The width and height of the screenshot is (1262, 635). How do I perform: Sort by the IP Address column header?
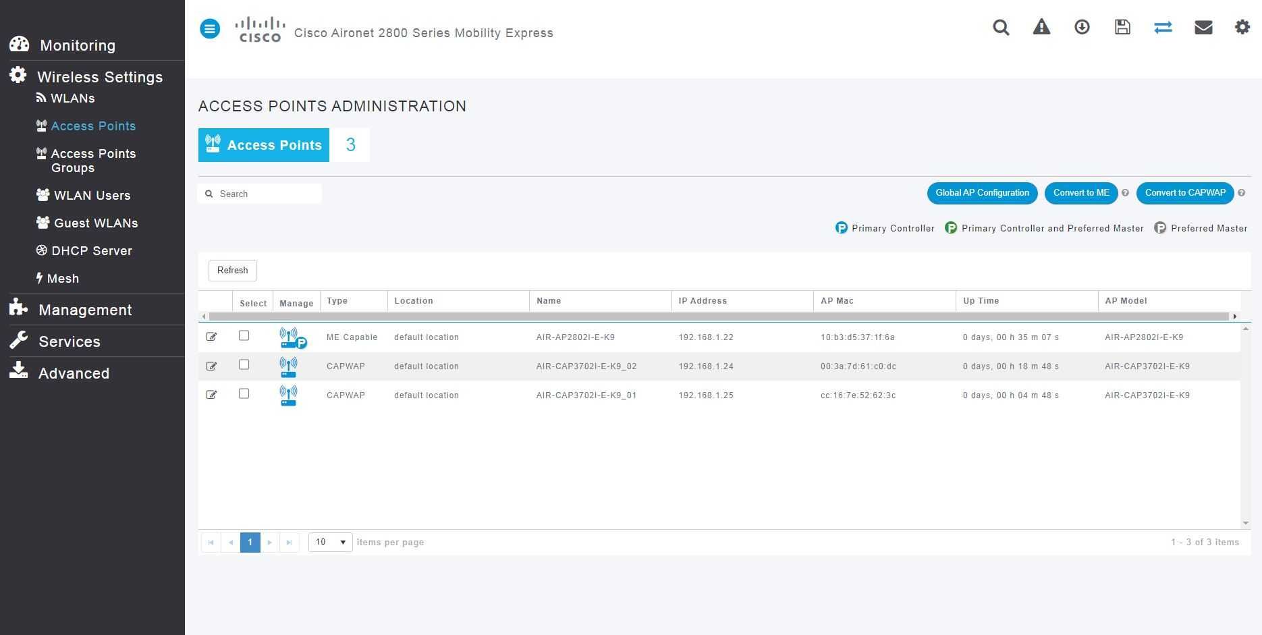coord(703,301)
